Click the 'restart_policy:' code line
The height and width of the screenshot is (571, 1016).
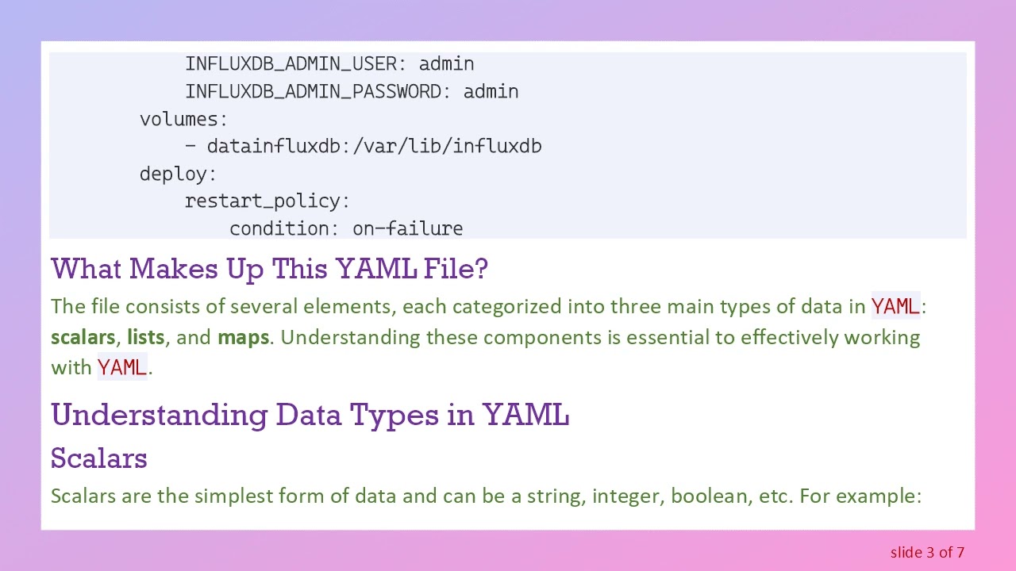[267, 201]
